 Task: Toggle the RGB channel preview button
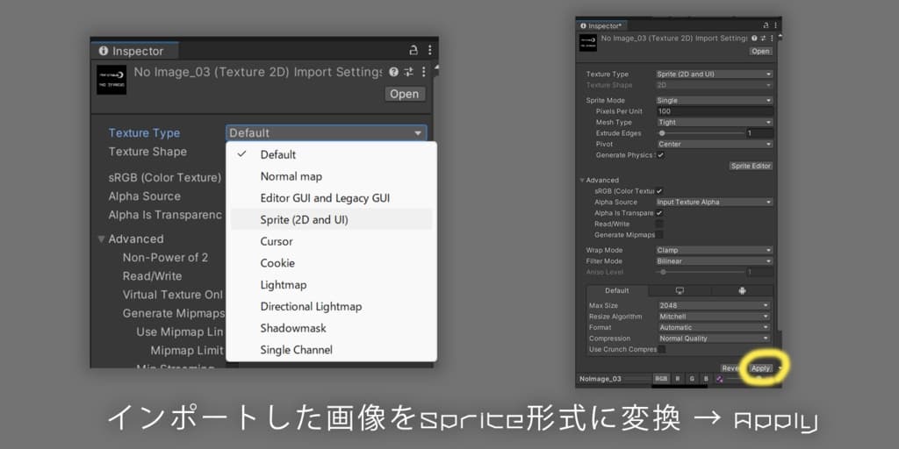point(661,379)
